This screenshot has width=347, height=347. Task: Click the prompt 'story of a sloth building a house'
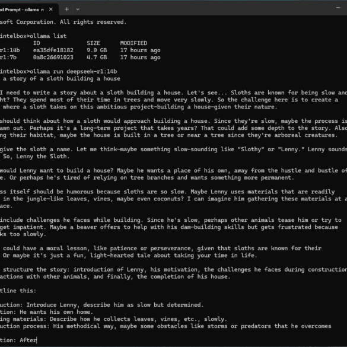65,78
